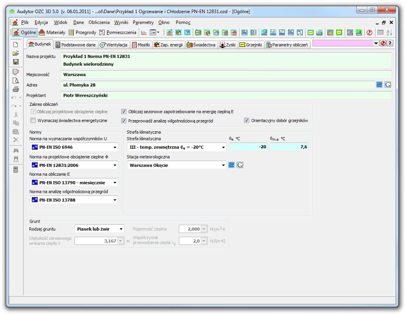The height and width of the screenshot is (314, 406).
Task: Open the Obliczenia menu
Action: tap(99, 23)
